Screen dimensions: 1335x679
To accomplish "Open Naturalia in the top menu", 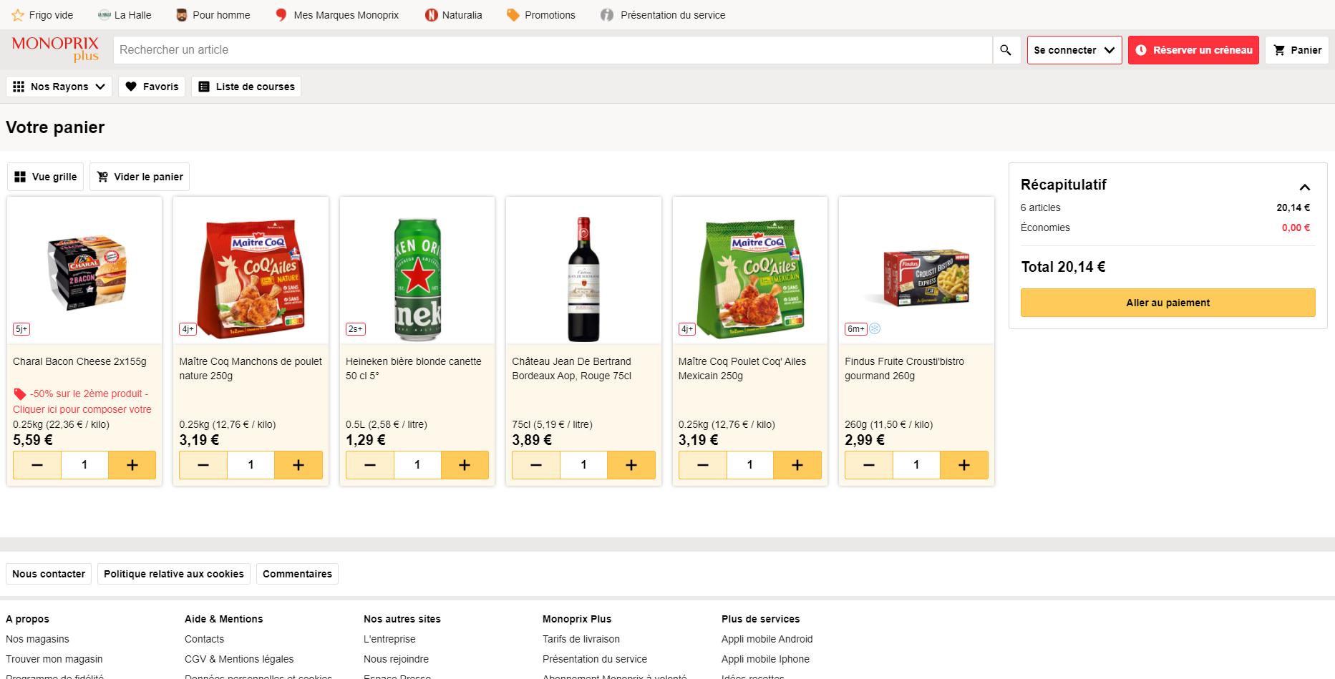I will pos(453,15).
